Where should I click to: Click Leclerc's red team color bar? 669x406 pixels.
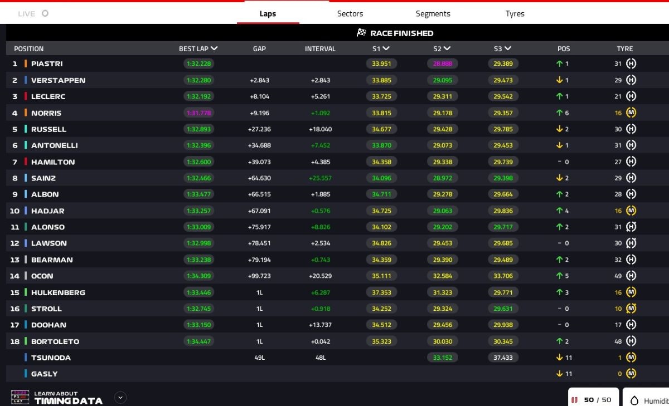pyautogui.click(x=26, y=96)
